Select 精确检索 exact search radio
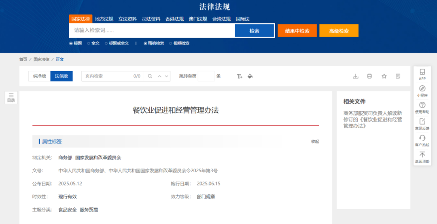The width and height of the screenshot is (437, 224). [x=145, y=43]
